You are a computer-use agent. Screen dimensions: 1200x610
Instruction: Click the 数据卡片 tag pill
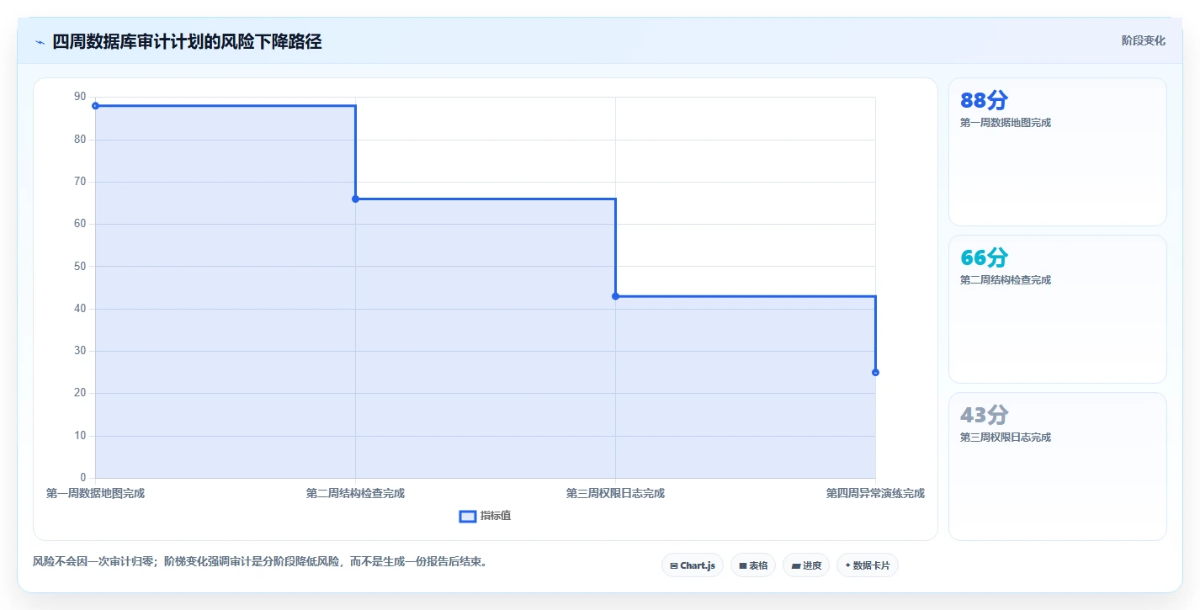pos(868,565)
